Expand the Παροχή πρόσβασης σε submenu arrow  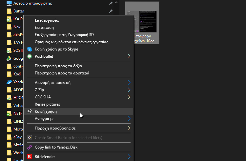[x=129, y=128]
